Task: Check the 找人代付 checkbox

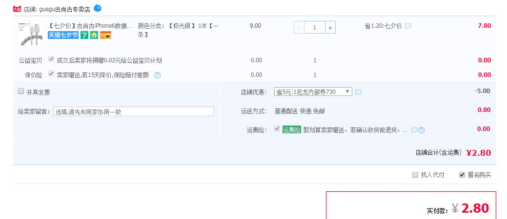Action: pyautogui.click(x=415, y=175)
